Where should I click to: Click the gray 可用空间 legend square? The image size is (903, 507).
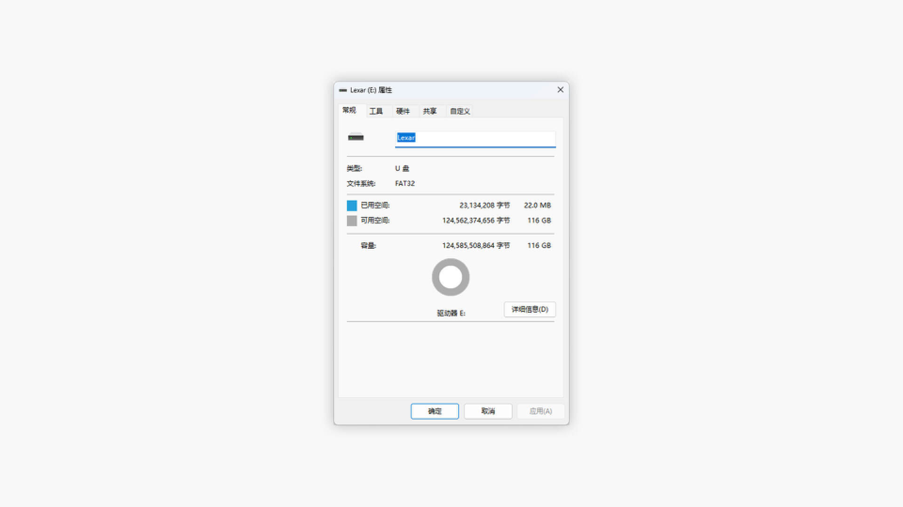[352, 220]
